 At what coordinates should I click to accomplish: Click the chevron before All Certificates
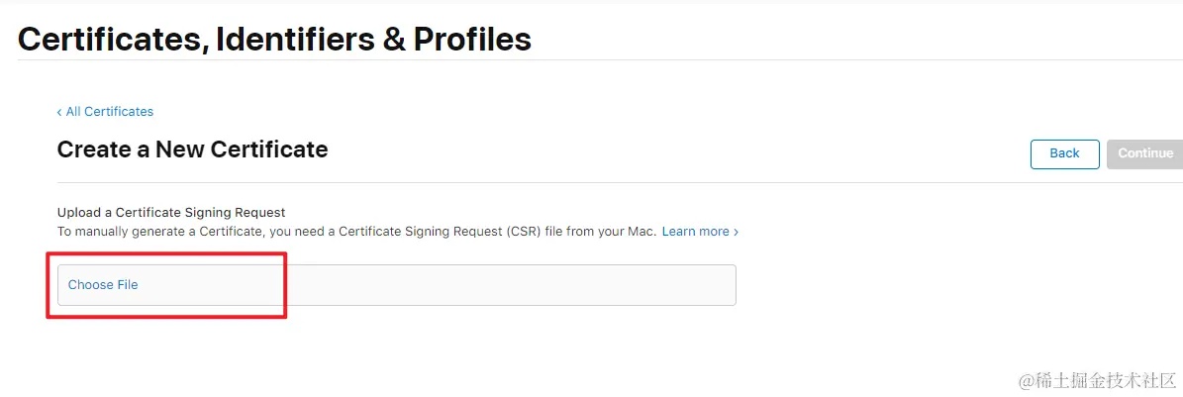click(59, 112)
